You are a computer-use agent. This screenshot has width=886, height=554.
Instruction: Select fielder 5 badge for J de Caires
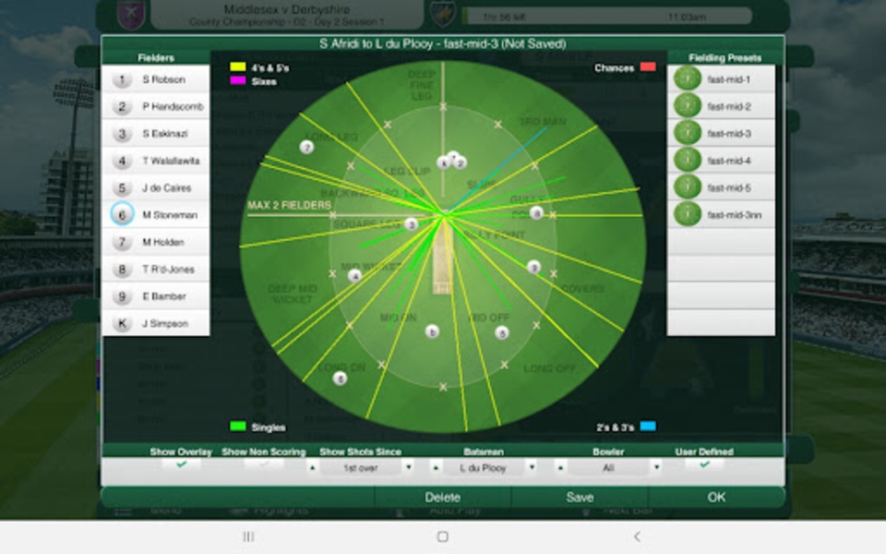(x=122, y=188)
